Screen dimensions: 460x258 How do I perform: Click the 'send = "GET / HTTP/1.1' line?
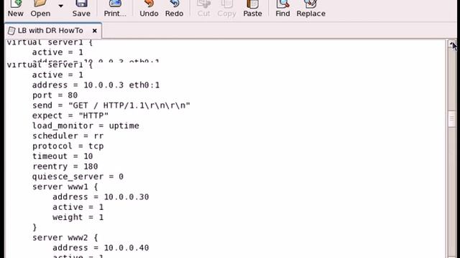pyautogui.click(x=111, y=105)
